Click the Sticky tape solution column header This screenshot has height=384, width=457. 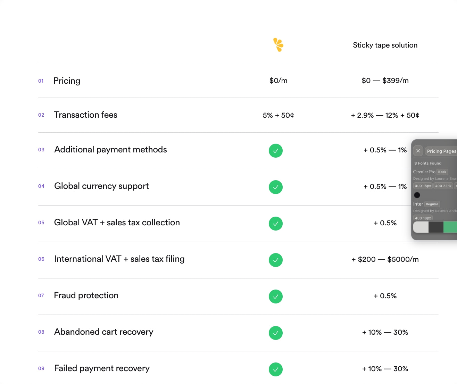click(x=385, y=45)
